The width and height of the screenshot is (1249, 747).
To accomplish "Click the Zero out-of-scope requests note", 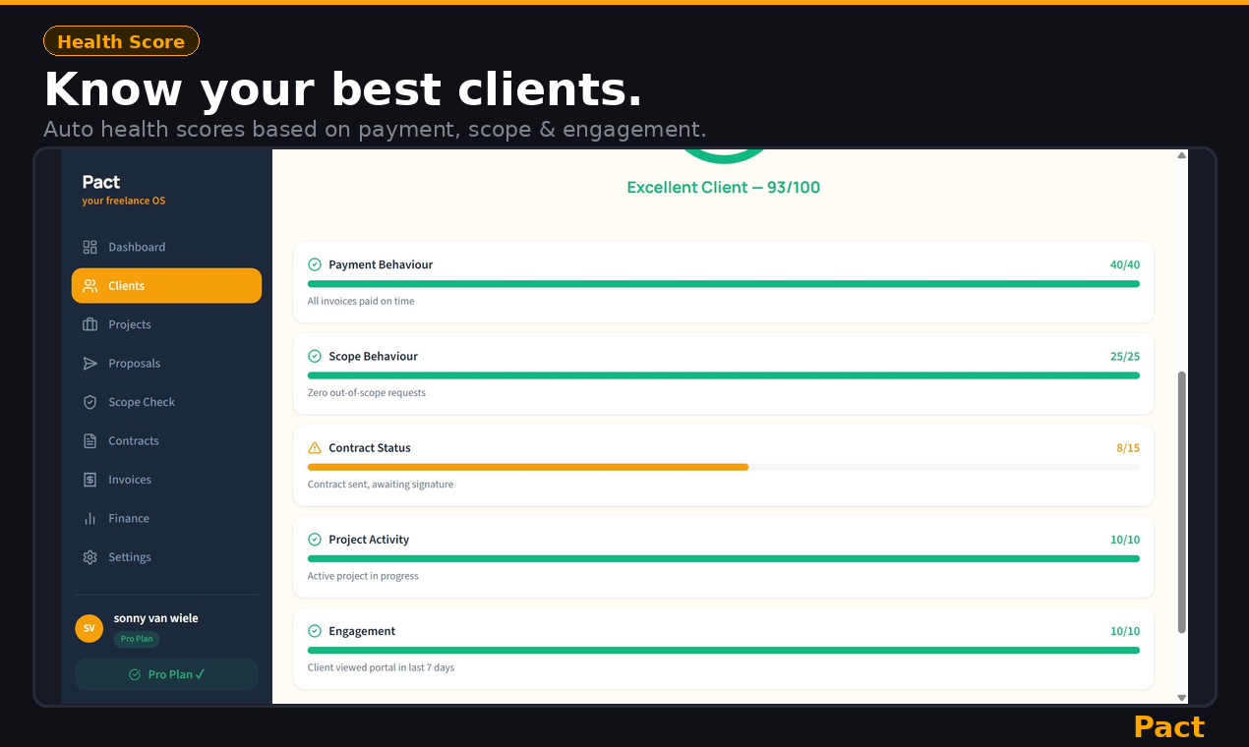I will pyautogui.click(x=367, y=393).
